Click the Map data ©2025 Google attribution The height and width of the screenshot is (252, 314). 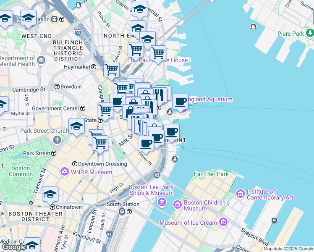coord(288,249)
